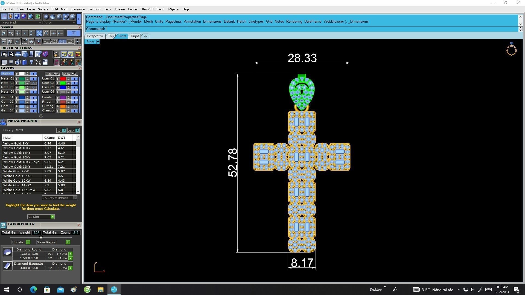Click the Save Report button
The width and height of the screenshot is (525, 295).
click(53, 242)
